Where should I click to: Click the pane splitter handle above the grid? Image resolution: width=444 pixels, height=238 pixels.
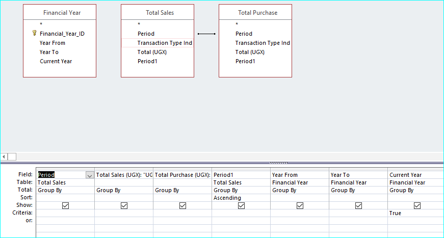point(277,163)
